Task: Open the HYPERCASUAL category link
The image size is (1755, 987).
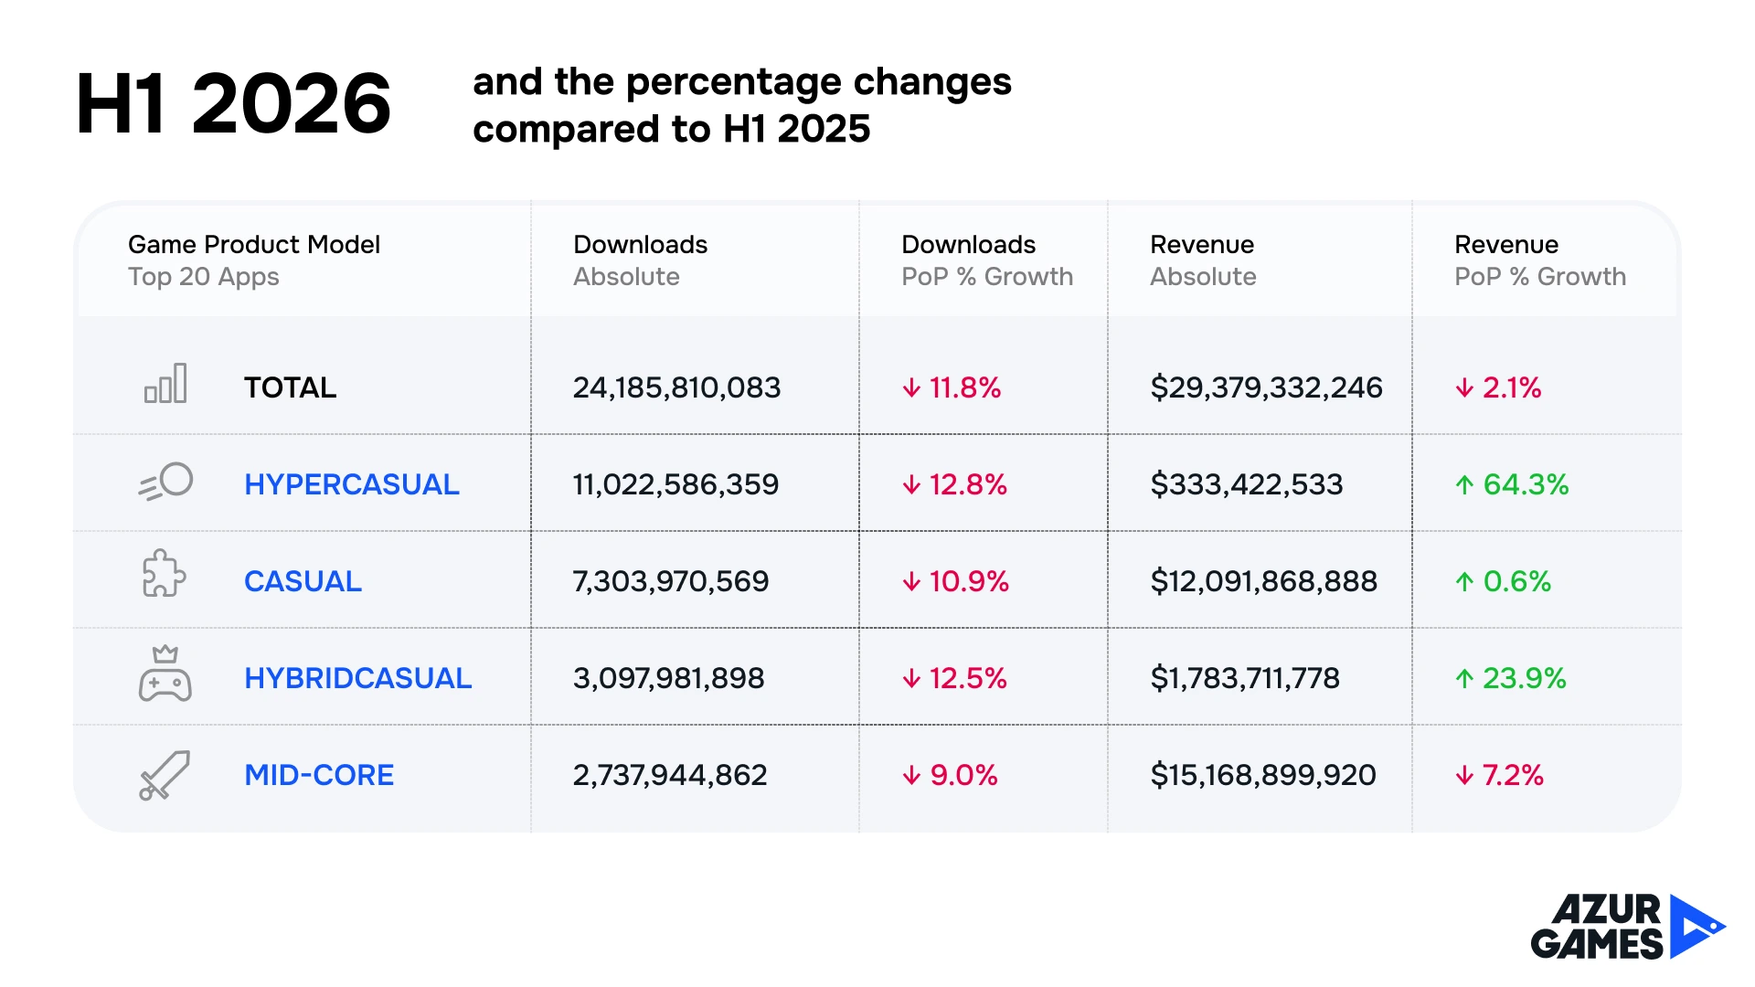Action: tap(352, 484)
